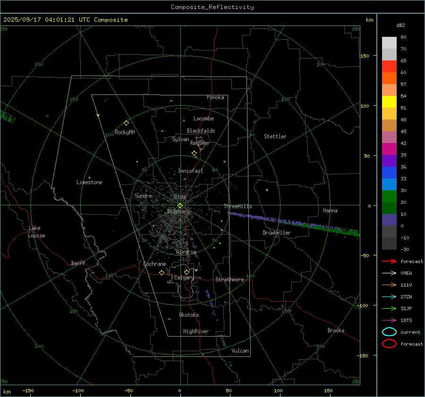Click the Stettler city label
Image resolution: width=425 pixels, height=397 pixels.
tap(275, 136)
